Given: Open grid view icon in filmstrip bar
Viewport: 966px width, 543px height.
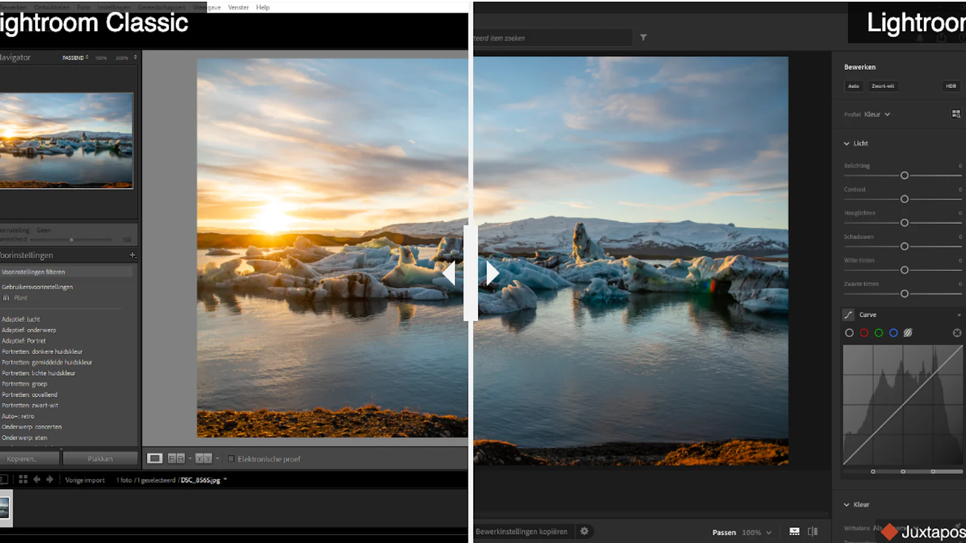Looking at the screenshot, I should (23, 479).
